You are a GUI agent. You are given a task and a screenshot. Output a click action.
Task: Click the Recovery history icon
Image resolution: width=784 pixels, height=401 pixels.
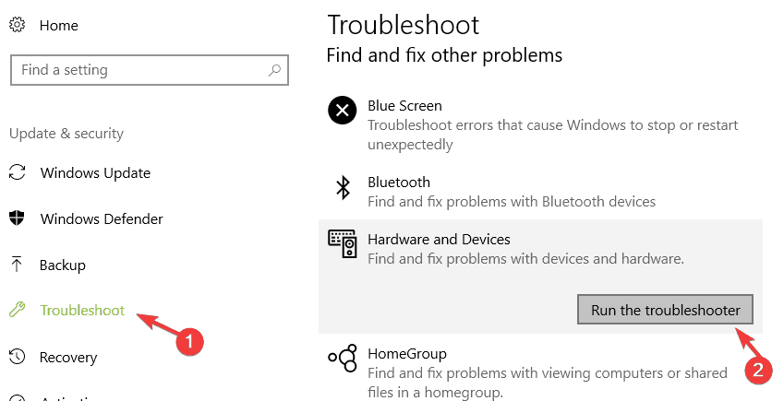coord(18,357)
